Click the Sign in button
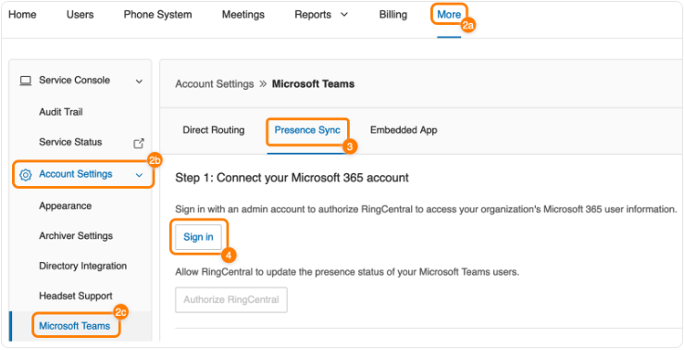The image size is (684, 350). click(x=198, y=237)
